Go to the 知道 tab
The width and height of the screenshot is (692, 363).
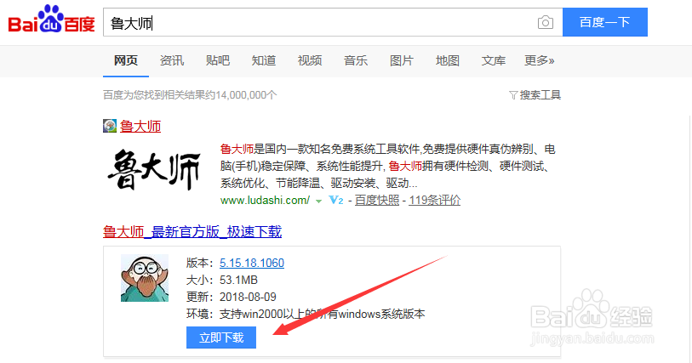tap(264, 60)
